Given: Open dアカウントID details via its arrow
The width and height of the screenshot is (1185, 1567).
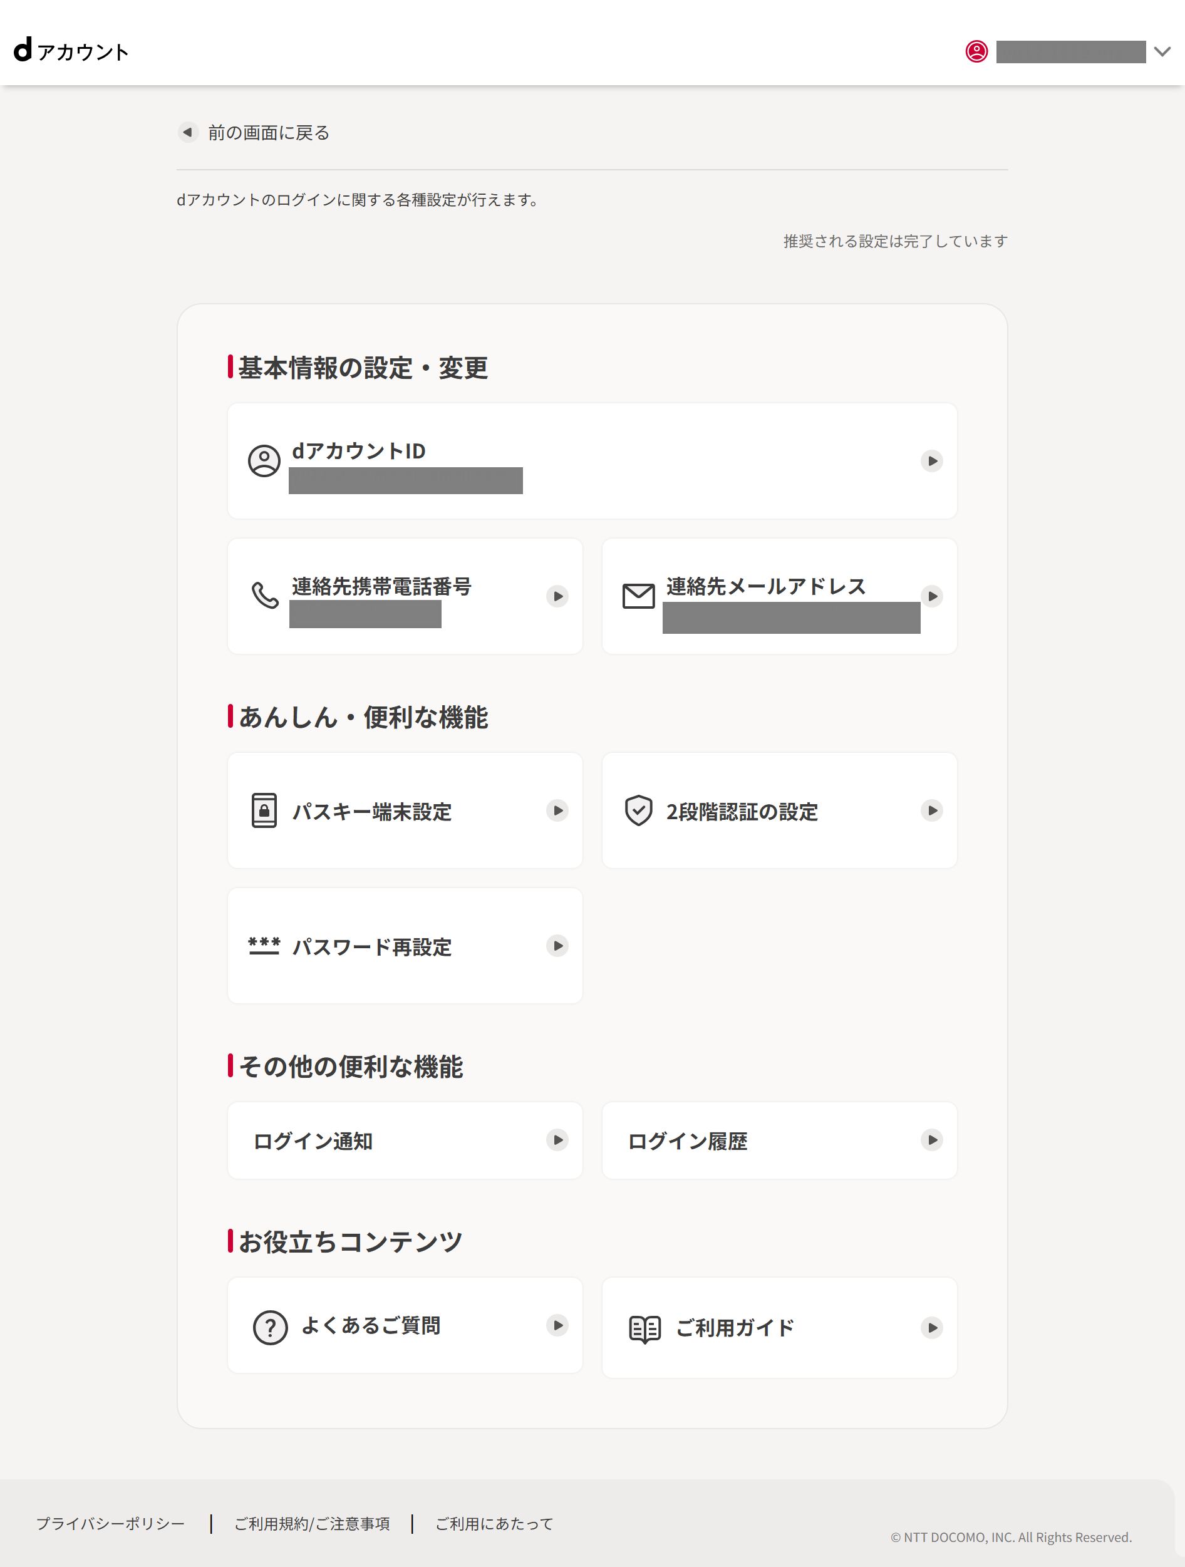Looking at the screenshot, I should (933, 460).
